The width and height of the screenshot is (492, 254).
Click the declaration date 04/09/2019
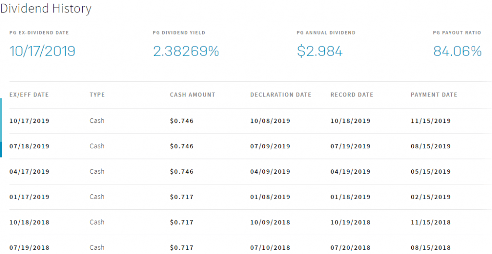coord(270,172)
